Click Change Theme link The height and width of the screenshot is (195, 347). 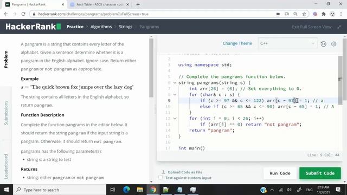(x=237, y=43)
